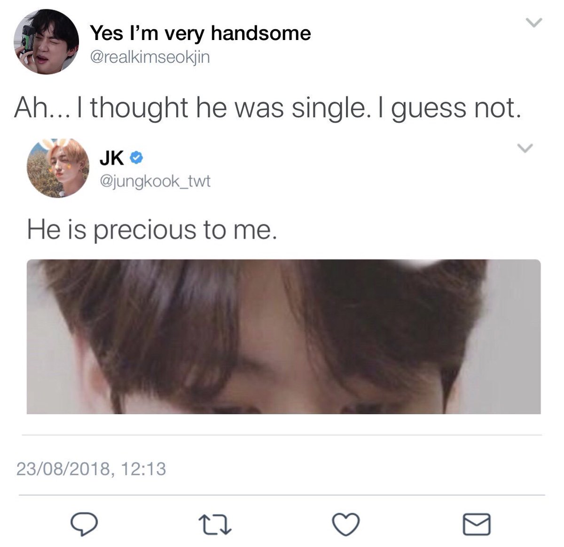The height and width of the screenshot is (547, 564).
Task: Click the white ear tip in the quoted photo
Action: click(425, 264)
